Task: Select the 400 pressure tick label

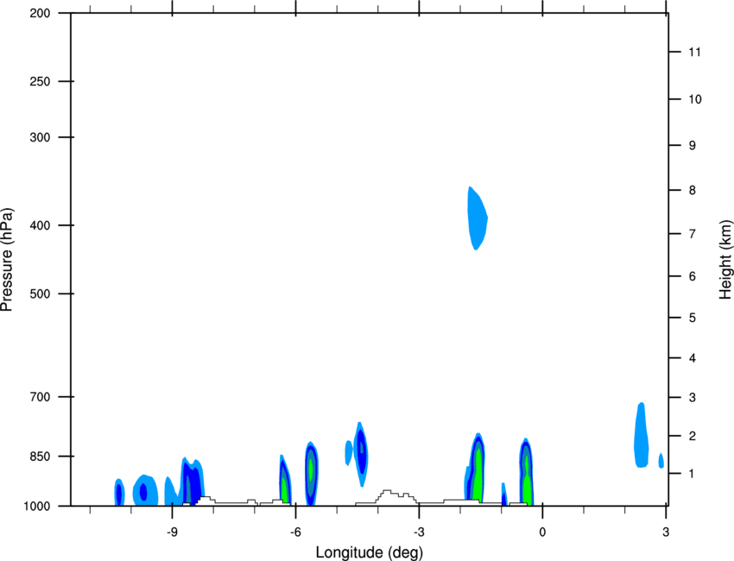Action: tap(40, 225)
